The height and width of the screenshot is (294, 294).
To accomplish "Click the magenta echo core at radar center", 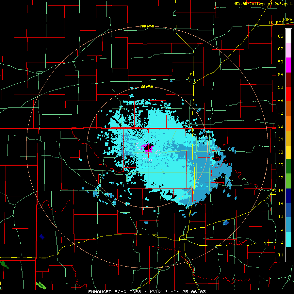I will pyautogui.click(x=148, y=148).
